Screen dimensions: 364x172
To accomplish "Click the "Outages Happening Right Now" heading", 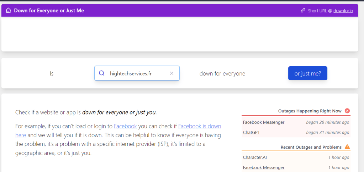I will pos(310,111).
